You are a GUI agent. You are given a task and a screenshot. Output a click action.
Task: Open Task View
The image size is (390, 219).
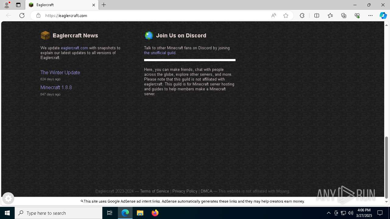click(110, 213)
